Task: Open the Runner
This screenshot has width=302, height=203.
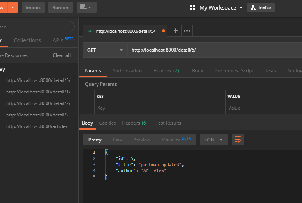Action: pyautogui.click(x=60, y=8)
